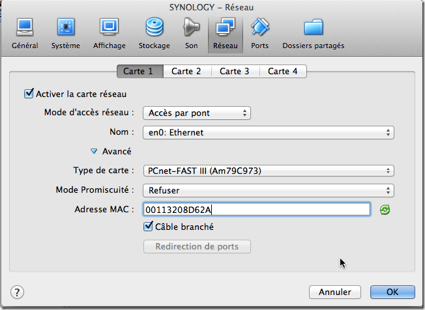Click the Adresse MAC label
Viewport: 425px width, 310px height.
point(104,209)
